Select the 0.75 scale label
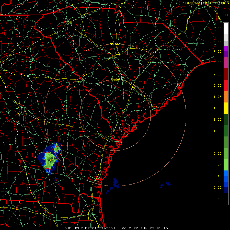 pyautogui.click(x=217, y=142)
